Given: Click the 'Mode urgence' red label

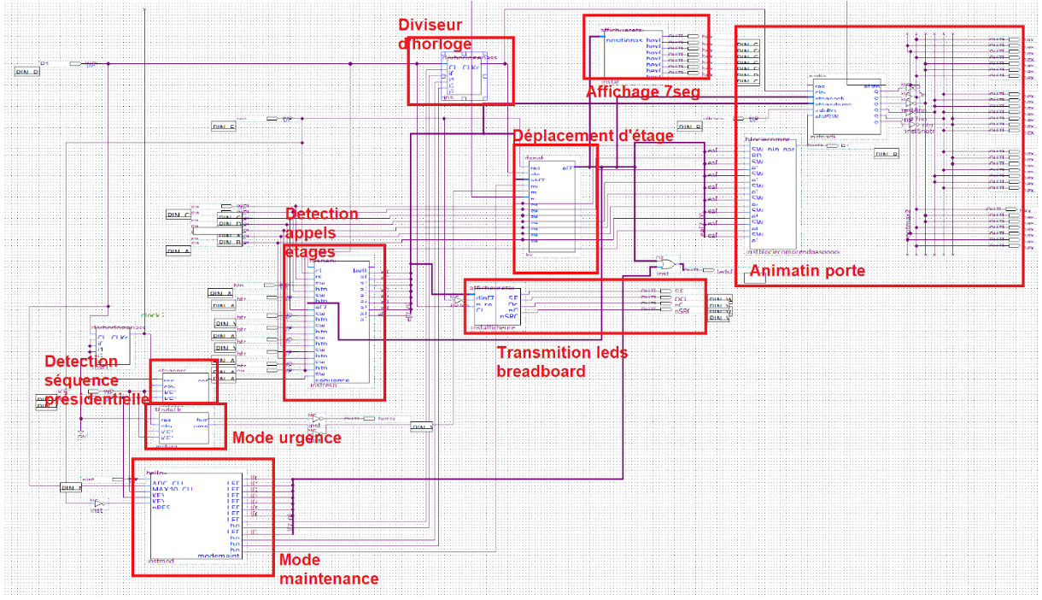Looking at the screenshot, I should pyautogui.click(x=286, y=438).
